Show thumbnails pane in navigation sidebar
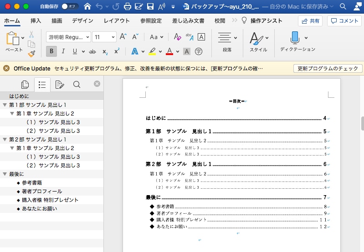Screen dimensions: 364x252 [x=25, y=85]
